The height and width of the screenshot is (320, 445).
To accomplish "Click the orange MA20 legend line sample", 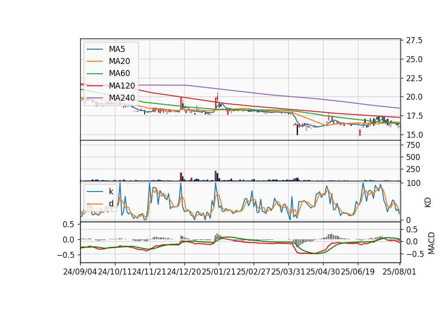I will 95,61.
